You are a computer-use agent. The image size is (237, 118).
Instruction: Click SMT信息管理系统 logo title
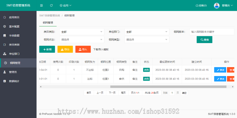18,6
